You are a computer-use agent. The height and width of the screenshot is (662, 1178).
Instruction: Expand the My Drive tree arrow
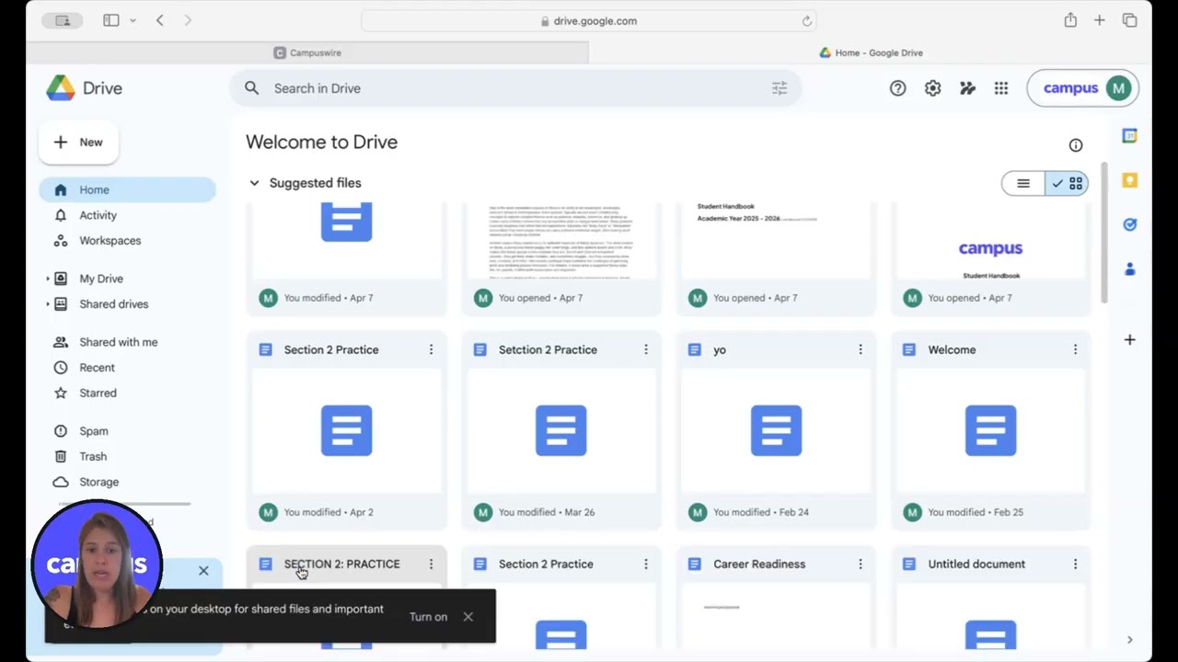(x=48, y=279)
